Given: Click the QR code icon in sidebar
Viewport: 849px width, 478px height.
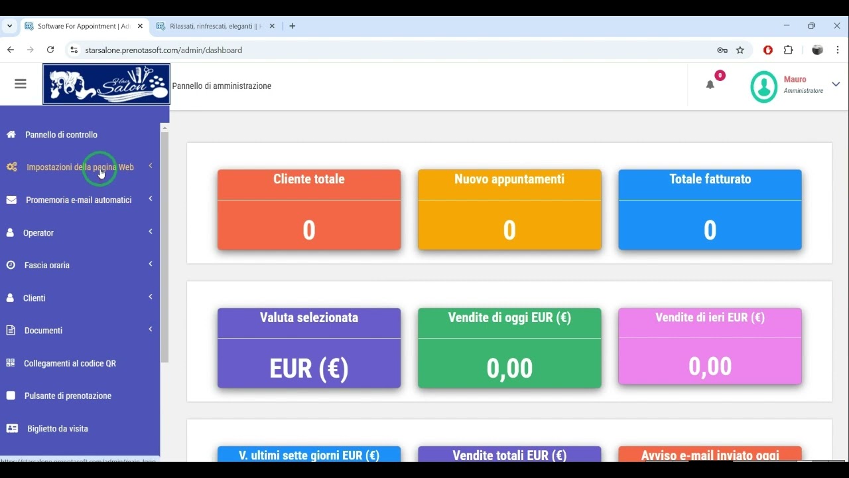Looking at the screenshot, I should tap(10, 363).
